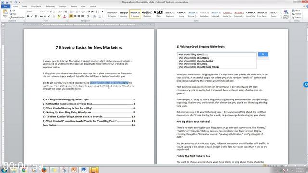The width and height of the screenshot is (308, 173).
Task: Click the Shrink Font icon
Action: (54, 12)
